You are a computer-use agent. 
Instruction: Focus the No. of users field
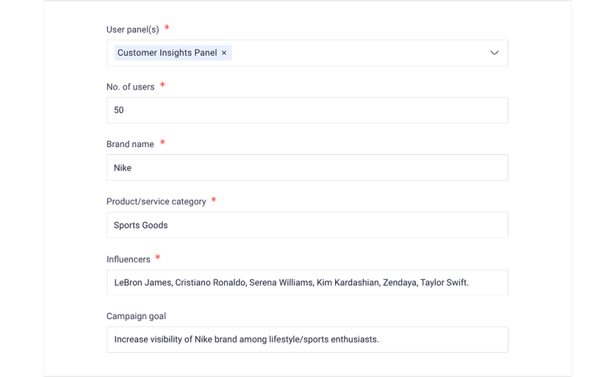(307, 110)
